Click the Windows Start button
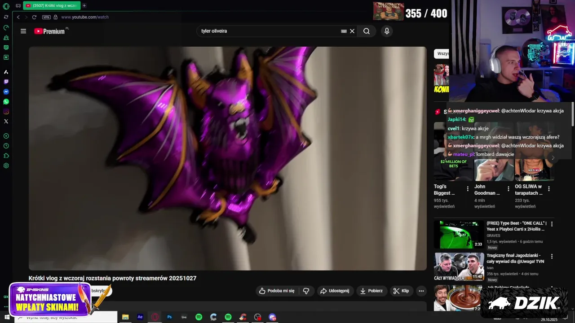Image resolution: width=575 pixels, height=323 pixels. click(x=7, y=317)
